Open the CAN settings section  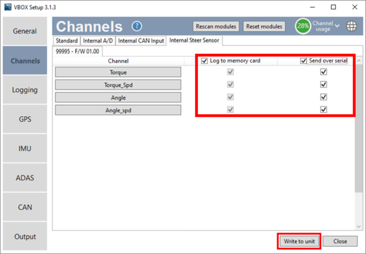tap(25, 207)
